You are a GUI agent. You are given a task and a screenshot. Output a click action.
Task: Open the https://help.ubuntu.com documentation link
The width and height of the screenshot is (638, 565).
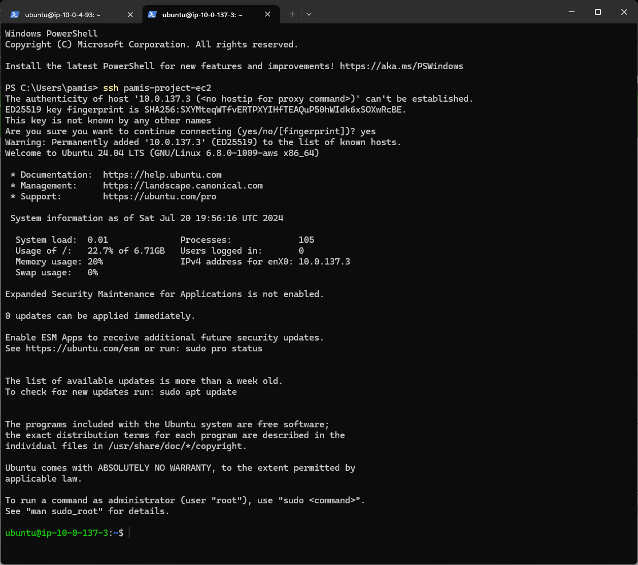click(x=162, y=175)
